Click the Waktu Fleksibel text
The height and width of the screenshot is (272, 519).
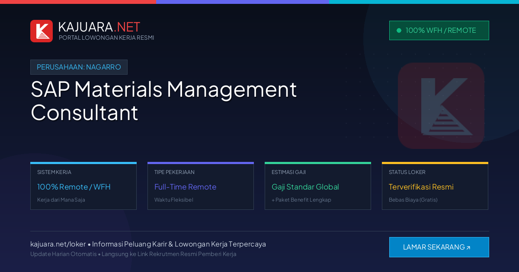(174, 200)
